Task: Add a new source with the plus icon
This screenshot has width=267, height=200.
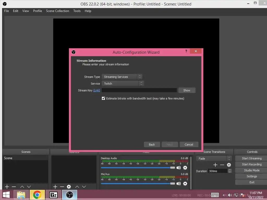Action: click(55, 187)
